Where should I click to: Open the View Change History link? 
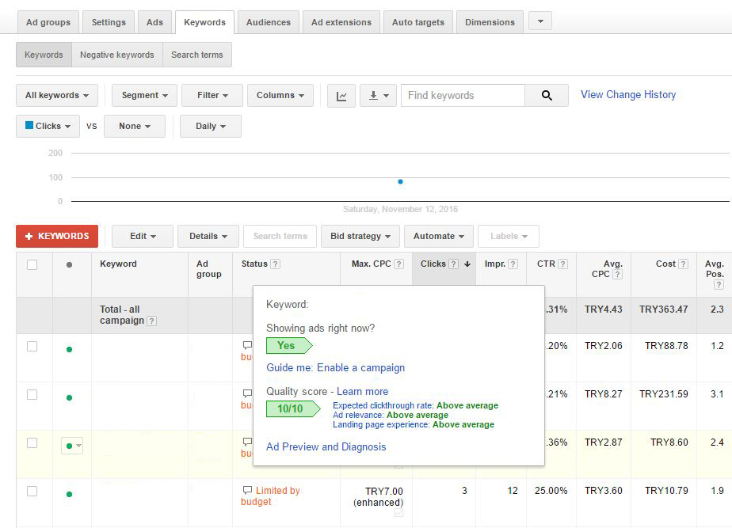pos(627,95)
